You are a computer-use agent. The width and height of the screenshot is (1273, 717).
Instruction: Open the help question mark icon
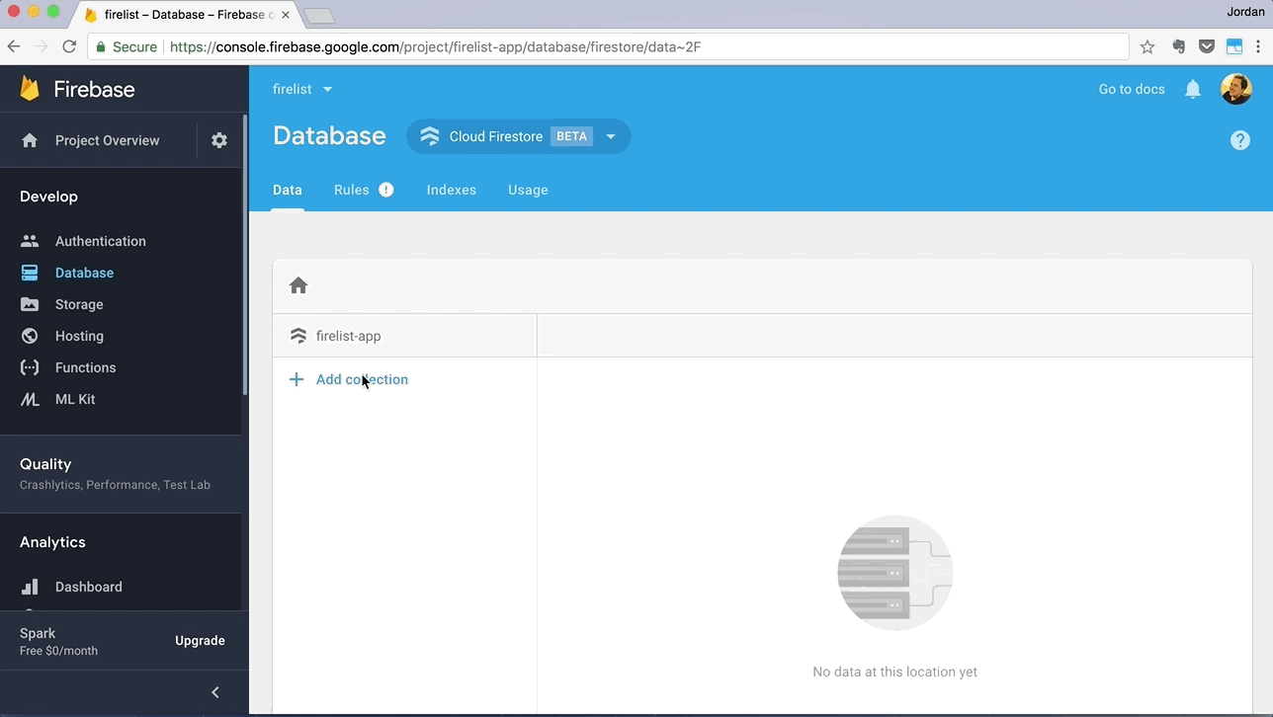pyautogui.click(x=1240, y=140)
